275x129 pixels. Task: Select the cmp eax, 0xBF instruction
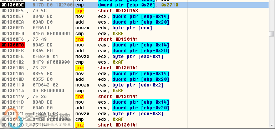(x=100, y=91)
